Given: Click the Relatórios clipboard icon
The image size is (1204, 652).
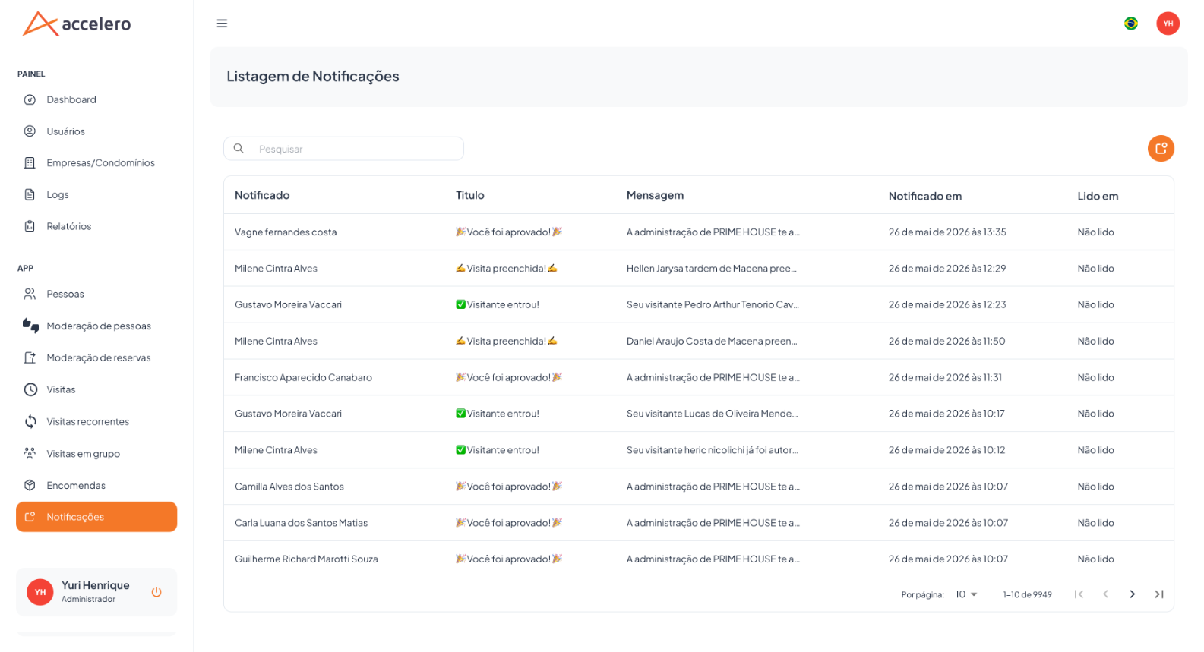Looking at the screenshot, I should point(30,226).
